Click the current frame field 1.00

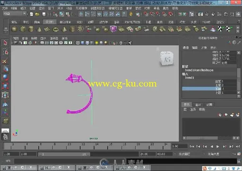point(179,146)
